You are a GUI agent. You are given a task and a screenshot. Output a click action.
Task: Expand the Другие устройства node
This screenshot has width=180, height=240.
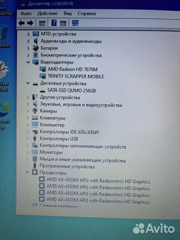28,97
